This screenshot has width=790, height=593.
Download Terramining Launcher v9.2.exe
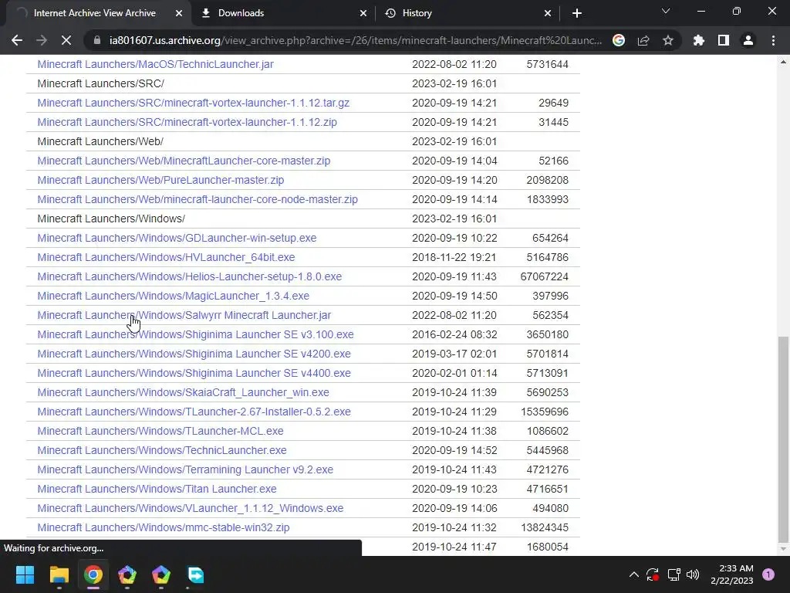tap(185, 469)
